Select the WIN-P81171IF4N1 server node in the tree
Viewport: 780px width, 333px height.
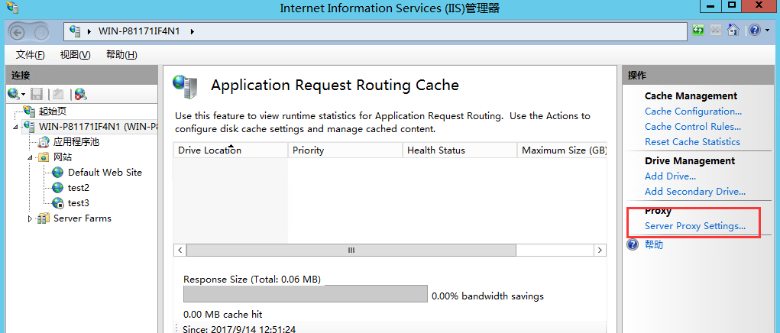(x=98, y=126)
